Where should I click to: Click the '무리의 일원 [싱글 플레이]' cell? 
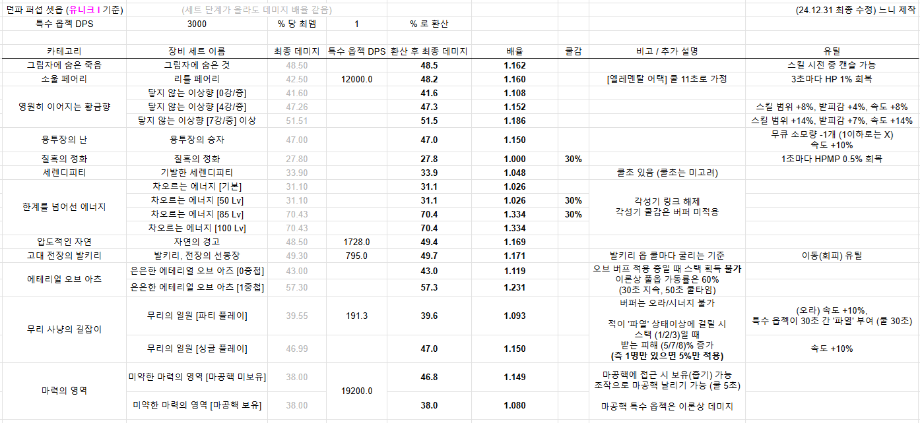[197, 348]
